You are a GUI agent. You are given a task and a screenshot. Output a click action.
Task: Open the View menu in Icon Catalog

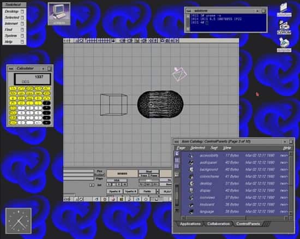[227, 148]
